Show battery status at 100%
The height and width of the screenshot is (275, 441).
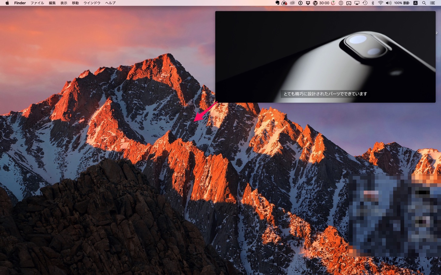pyautogui.click(x=402, y=3)
